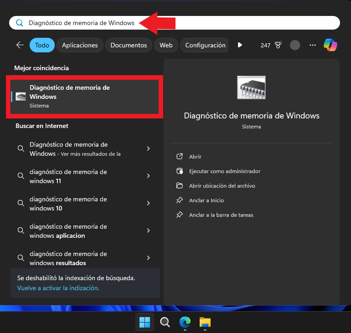Select the Todo filter tab

[42, 45]
